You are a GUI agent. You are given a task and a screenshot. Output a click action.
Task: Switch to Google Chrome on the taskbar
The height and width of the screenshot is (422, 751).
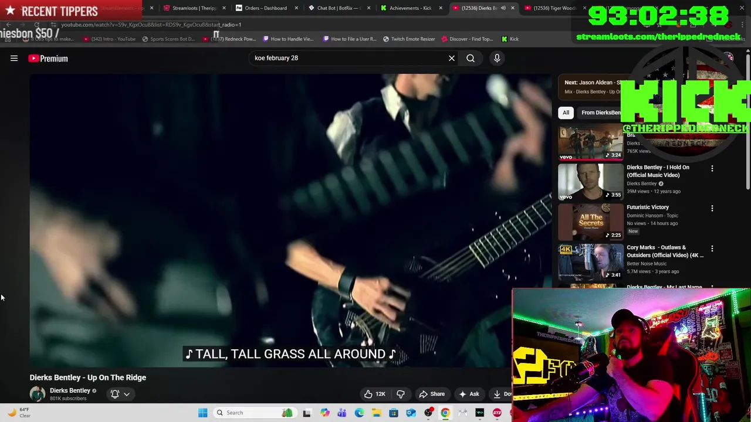[x=445, y=413]
